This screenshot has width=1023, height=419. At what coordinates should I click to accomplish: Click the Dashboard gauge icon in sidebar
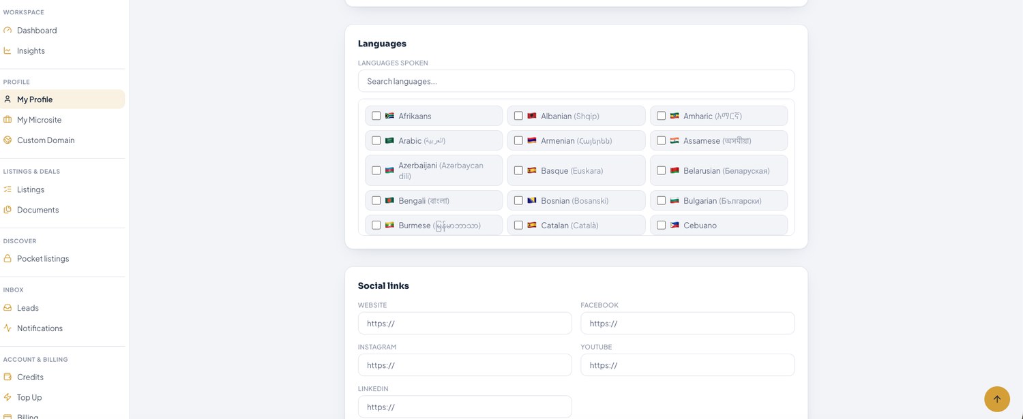click(x=8, y=31)
